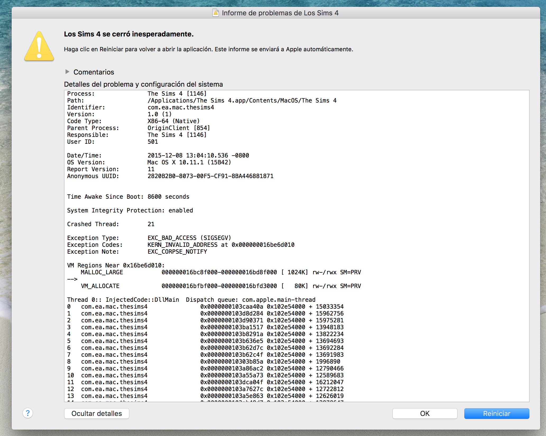The height and width of the screenshot is (436, 546).
Task: Click 'Time Awake Since Boot: 8600 seconds'
Action: click(x=128, y=197)
